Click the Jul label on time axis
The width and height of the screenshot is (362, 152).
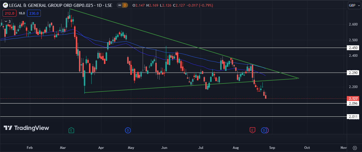tap(201, 148)
